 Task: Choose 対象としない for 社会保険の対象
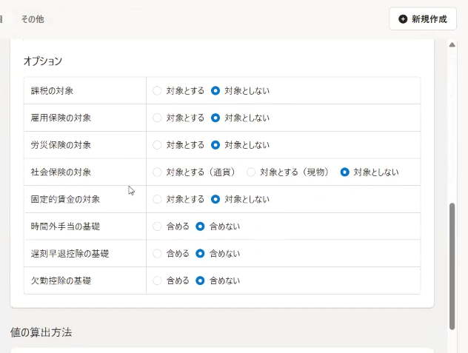[x=344, y=172]
